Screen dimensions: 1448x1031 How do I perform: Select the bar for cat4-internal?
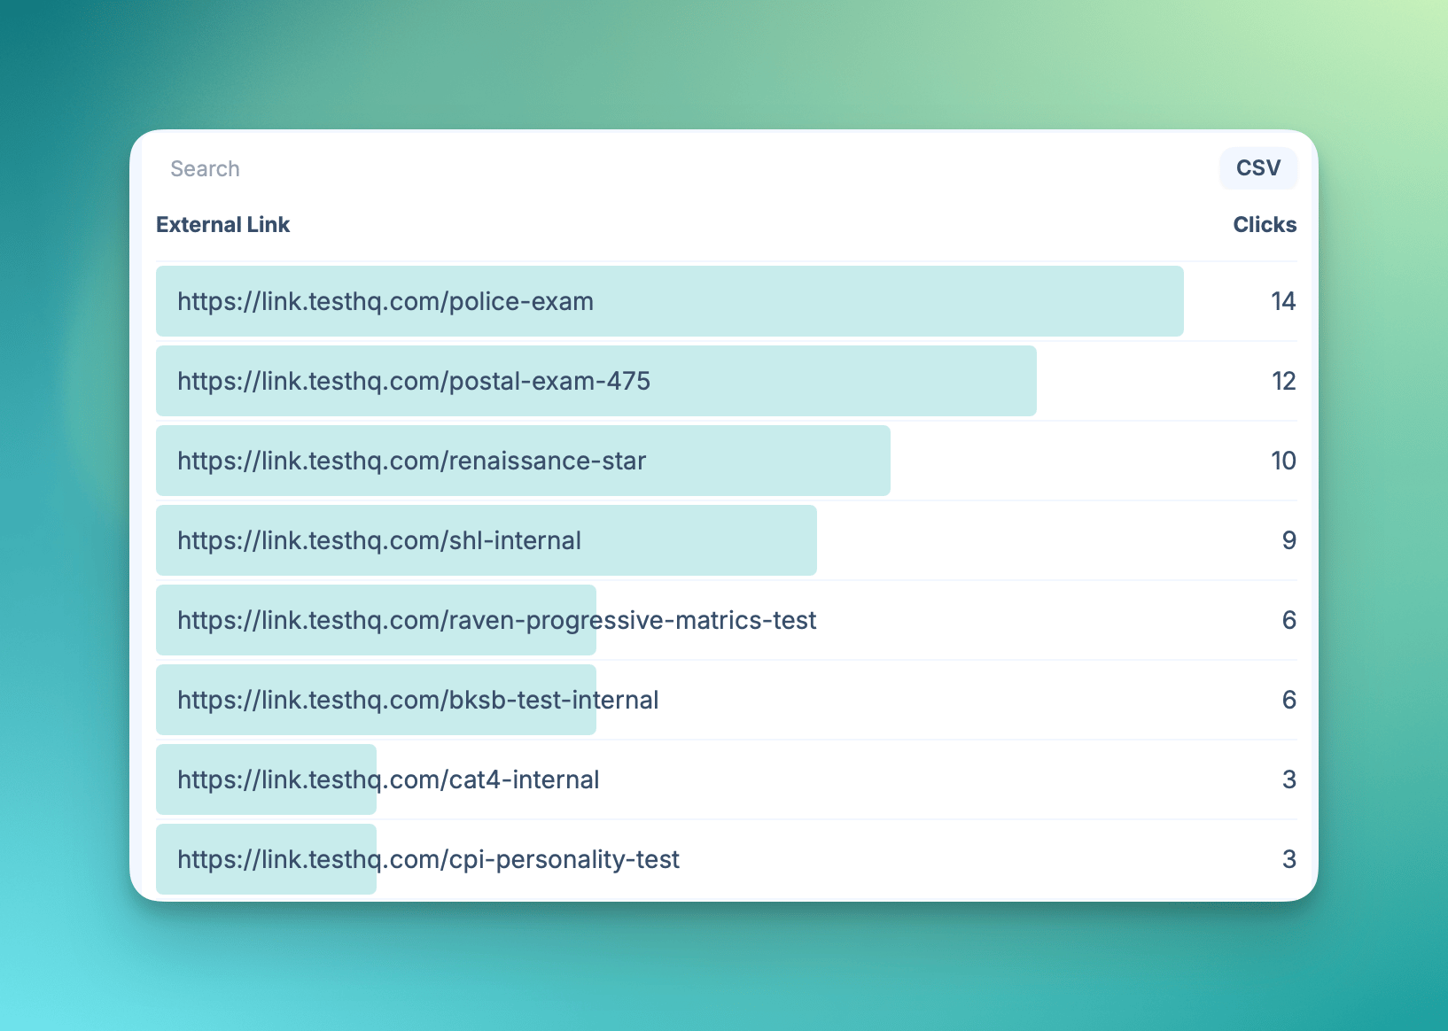coord(266,779)
